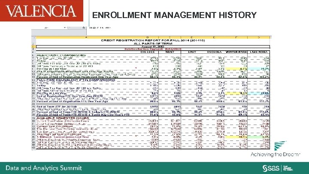Screen dimensions: 309x174
Task: Select the column header above LAKE NORA
Action: (258, 37)
